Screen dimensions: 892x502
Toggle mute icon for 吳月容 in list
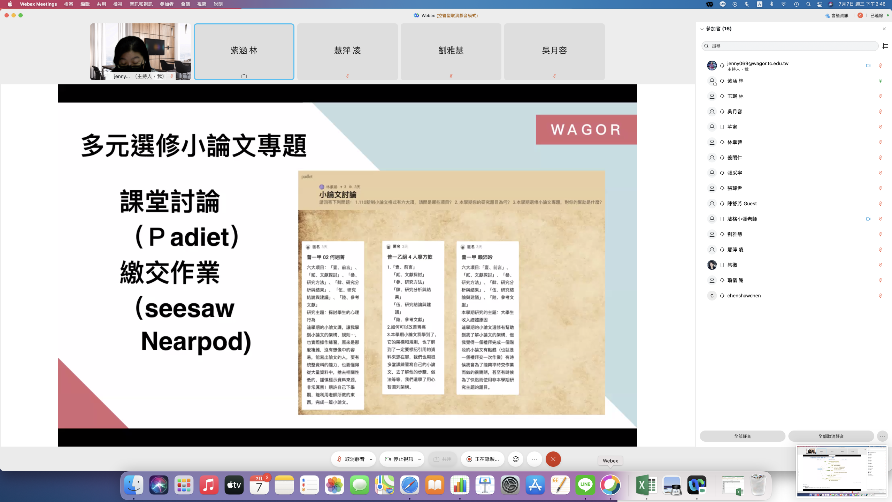[880, 112]
